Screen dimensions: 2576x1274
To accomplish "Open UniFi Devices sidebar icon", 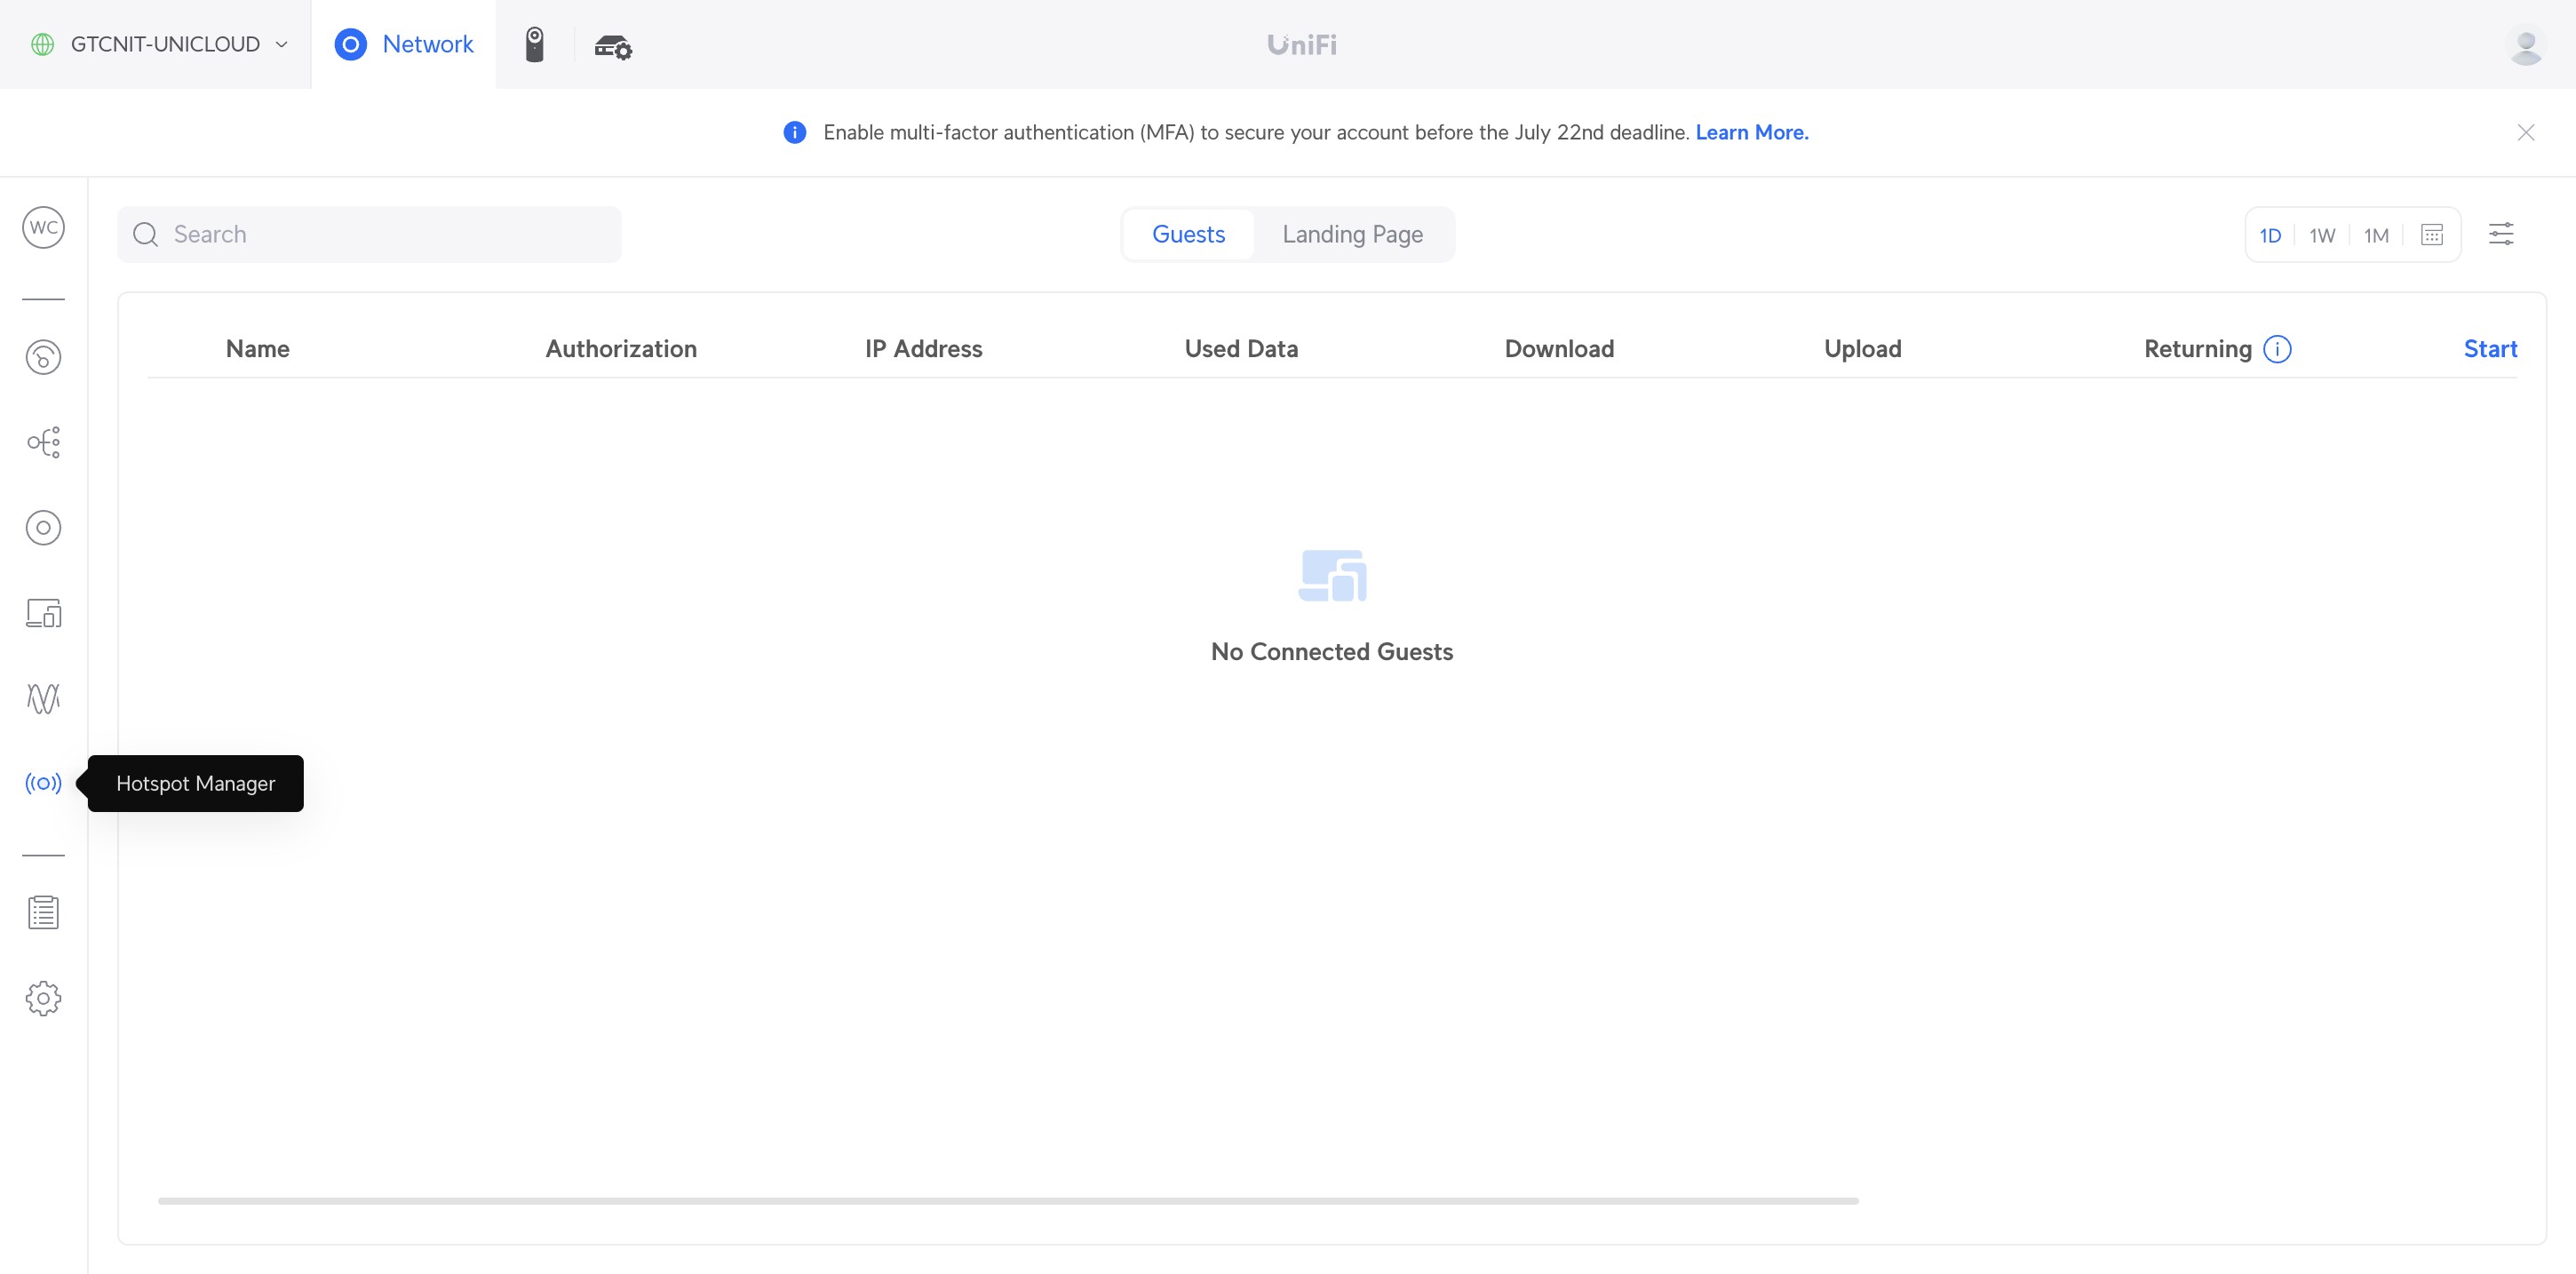I will [43, 528].
